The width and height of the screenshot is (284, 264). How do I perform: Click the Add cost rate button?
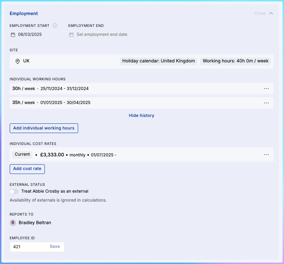[27, 169]
